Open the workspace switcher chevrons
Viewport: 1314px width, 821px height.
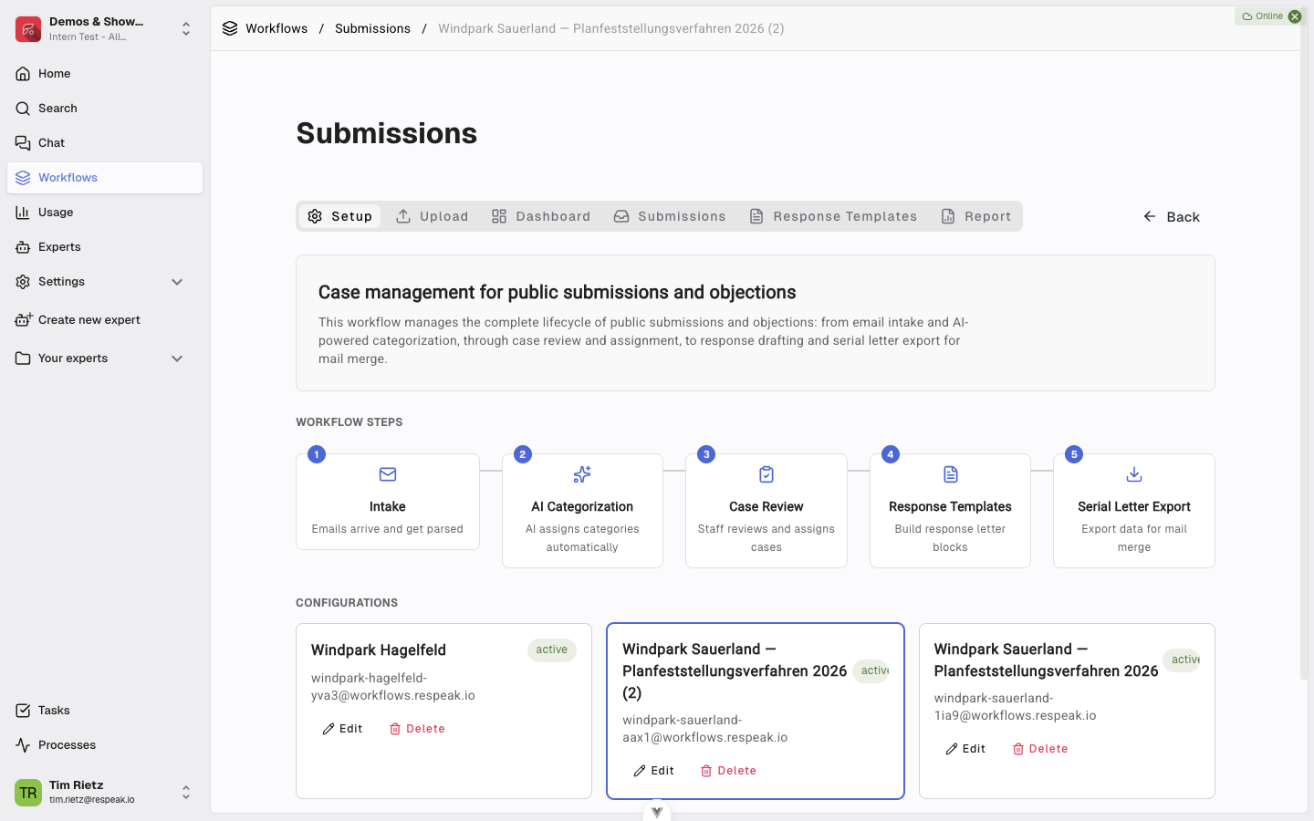(186, 29)
